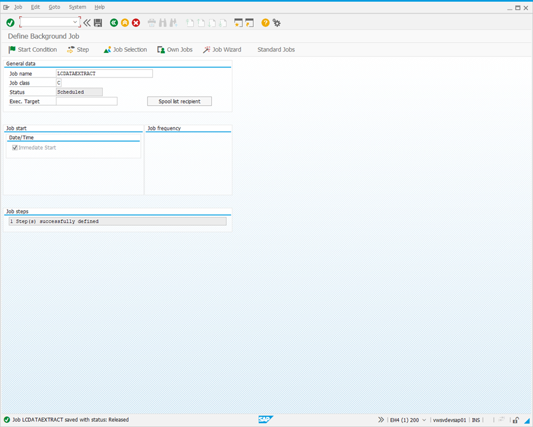The image size is (533, 427).
Task: Click the Save icon in the toolbar
Action: click(98, 22)
